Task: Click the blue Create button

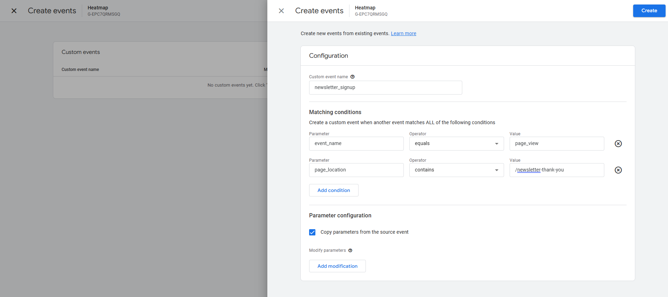Action: [x=649, y=11]
